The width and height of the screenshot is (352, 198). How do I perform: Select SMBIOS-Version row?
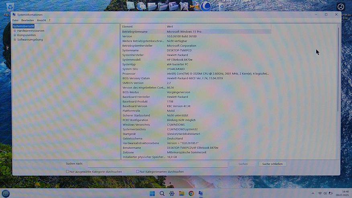(196, 83)
